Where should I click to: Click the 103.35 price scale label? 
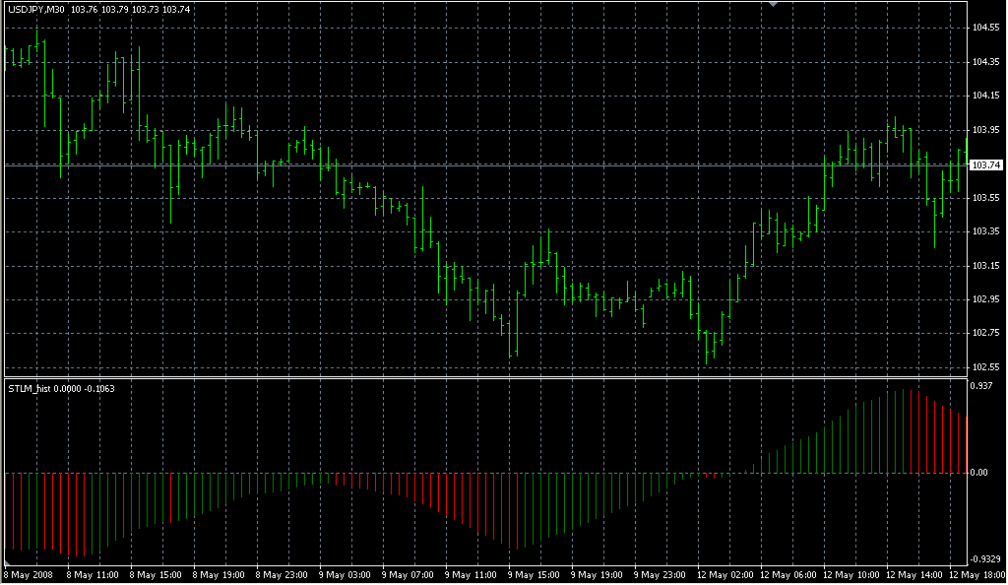985,231
